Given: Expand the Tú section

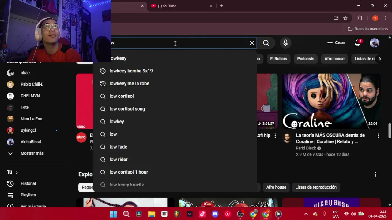Looking at the screenshot, I should tap(12, 172).
